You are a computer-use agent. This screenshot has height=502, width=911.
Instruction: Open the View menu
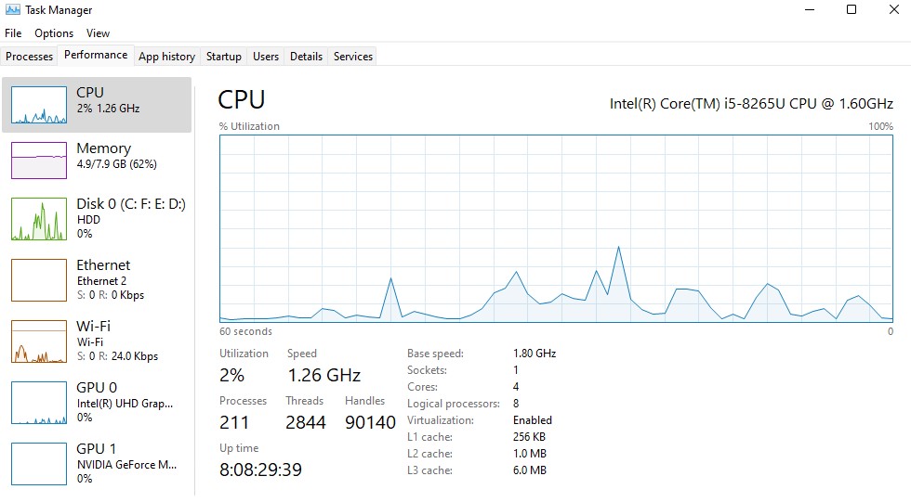pyautogui.click(x=98, y=33)
